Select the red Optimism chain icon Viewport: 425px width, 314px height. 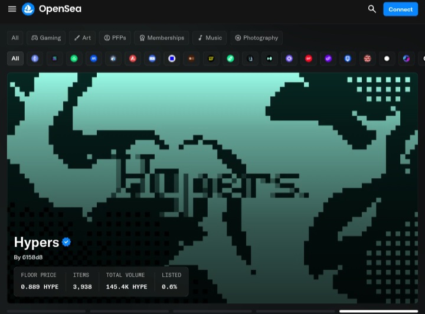click(x=308, y=58)
